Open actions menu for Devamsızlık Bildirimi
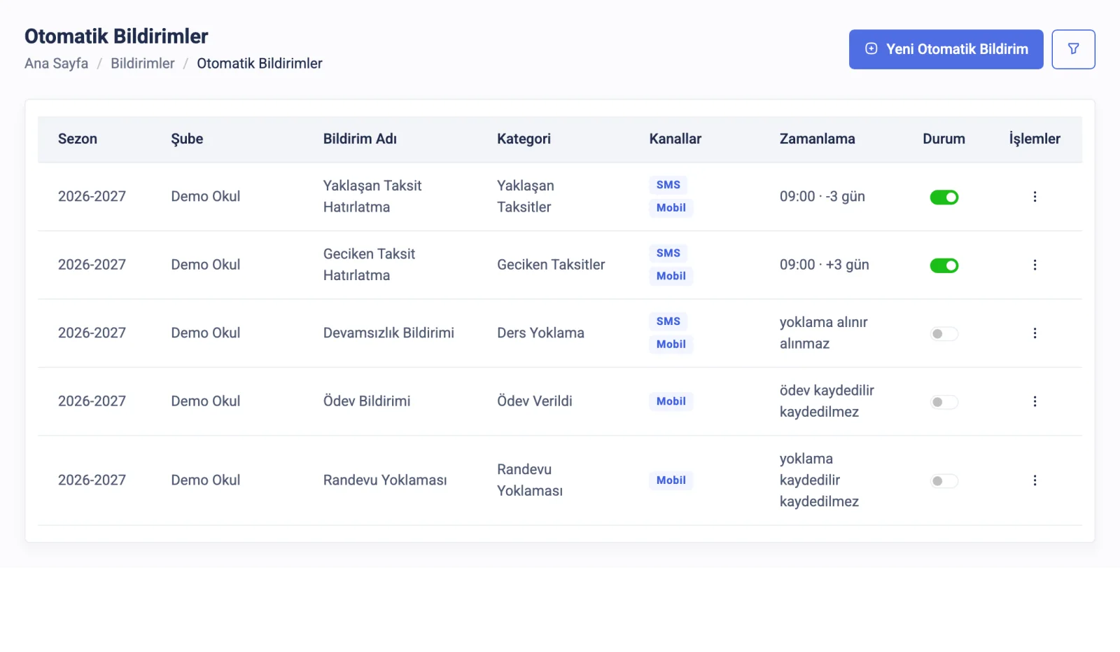This screenshot has height=652, width=1120. [x=1035, y=333]
